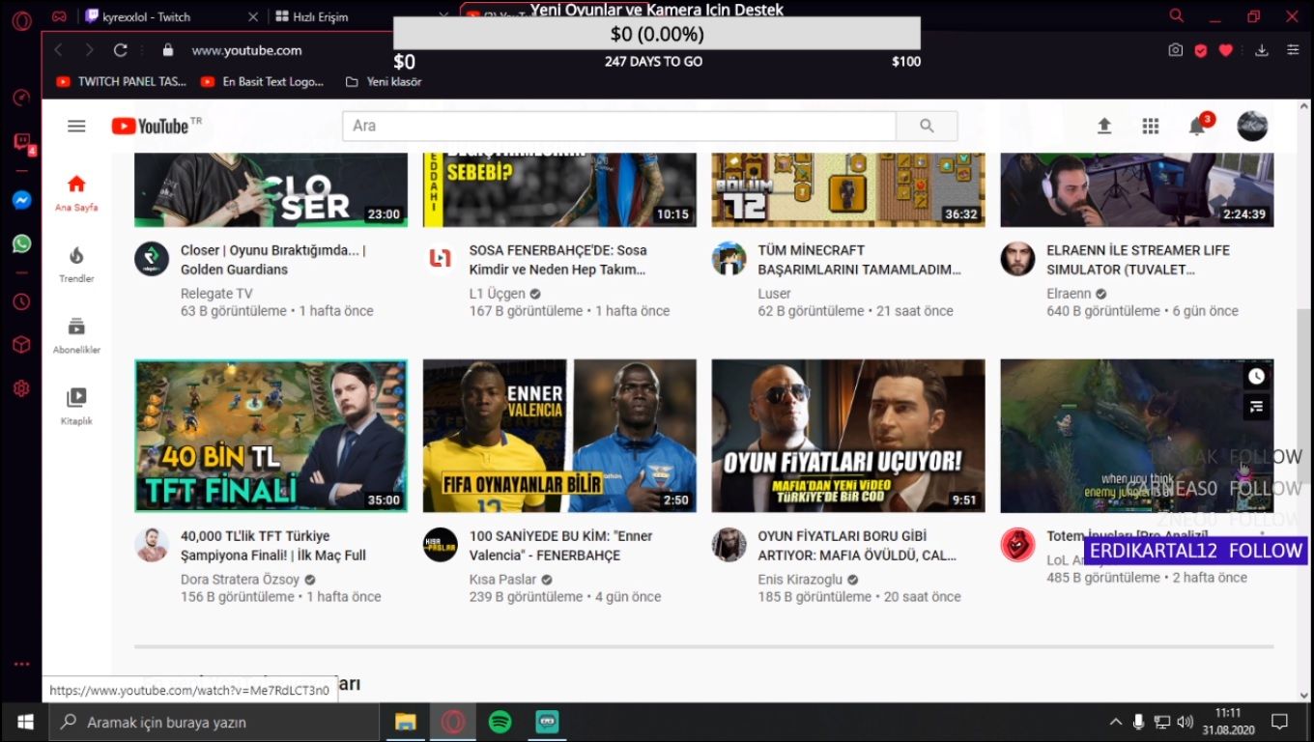This screenshot has height=742, width=1314.
Task: Open channel link Enis Kirazoglu
Action: coord(800,580)
